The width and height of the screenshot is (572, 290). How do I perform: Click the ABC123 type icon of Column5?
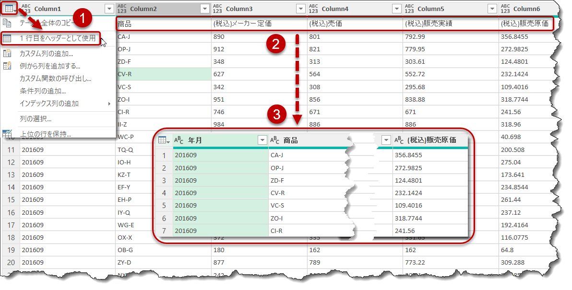pyautogui.click(x=409, y=8)
